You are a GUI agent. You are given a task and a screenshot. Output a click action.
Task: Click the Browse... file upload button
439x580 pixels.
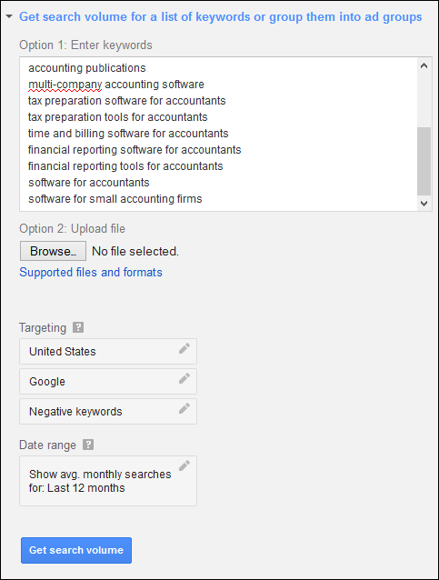[x=53, y=251]
